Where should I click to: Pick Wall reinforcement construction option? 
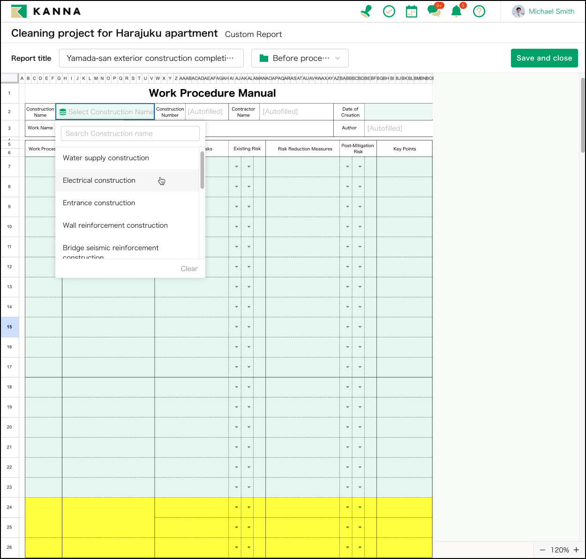pos(115,225)
